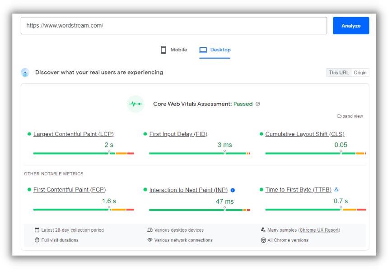Open the Chrome UX Report link
392x270 pixels.
[x=319, y=230]
